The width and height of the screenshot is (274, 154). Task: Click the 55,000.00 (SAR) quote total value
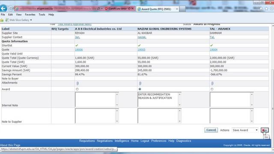[148, 58]
